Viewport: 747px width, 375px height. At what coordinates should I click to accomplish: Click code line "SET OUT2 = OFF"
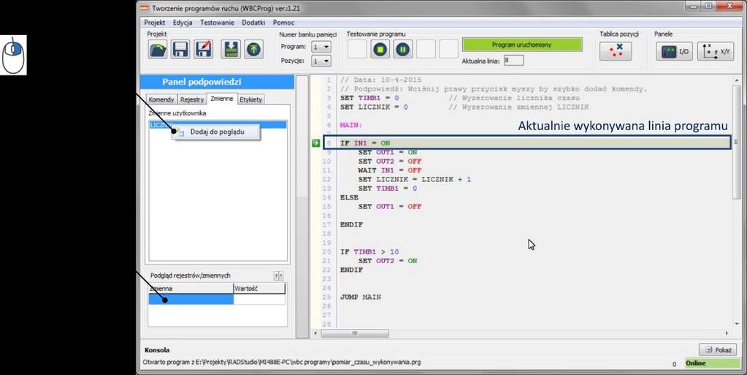(390, 162)
